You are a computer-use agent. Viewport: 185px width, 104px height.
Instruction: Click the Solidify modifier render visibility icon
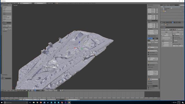point(171,29)
